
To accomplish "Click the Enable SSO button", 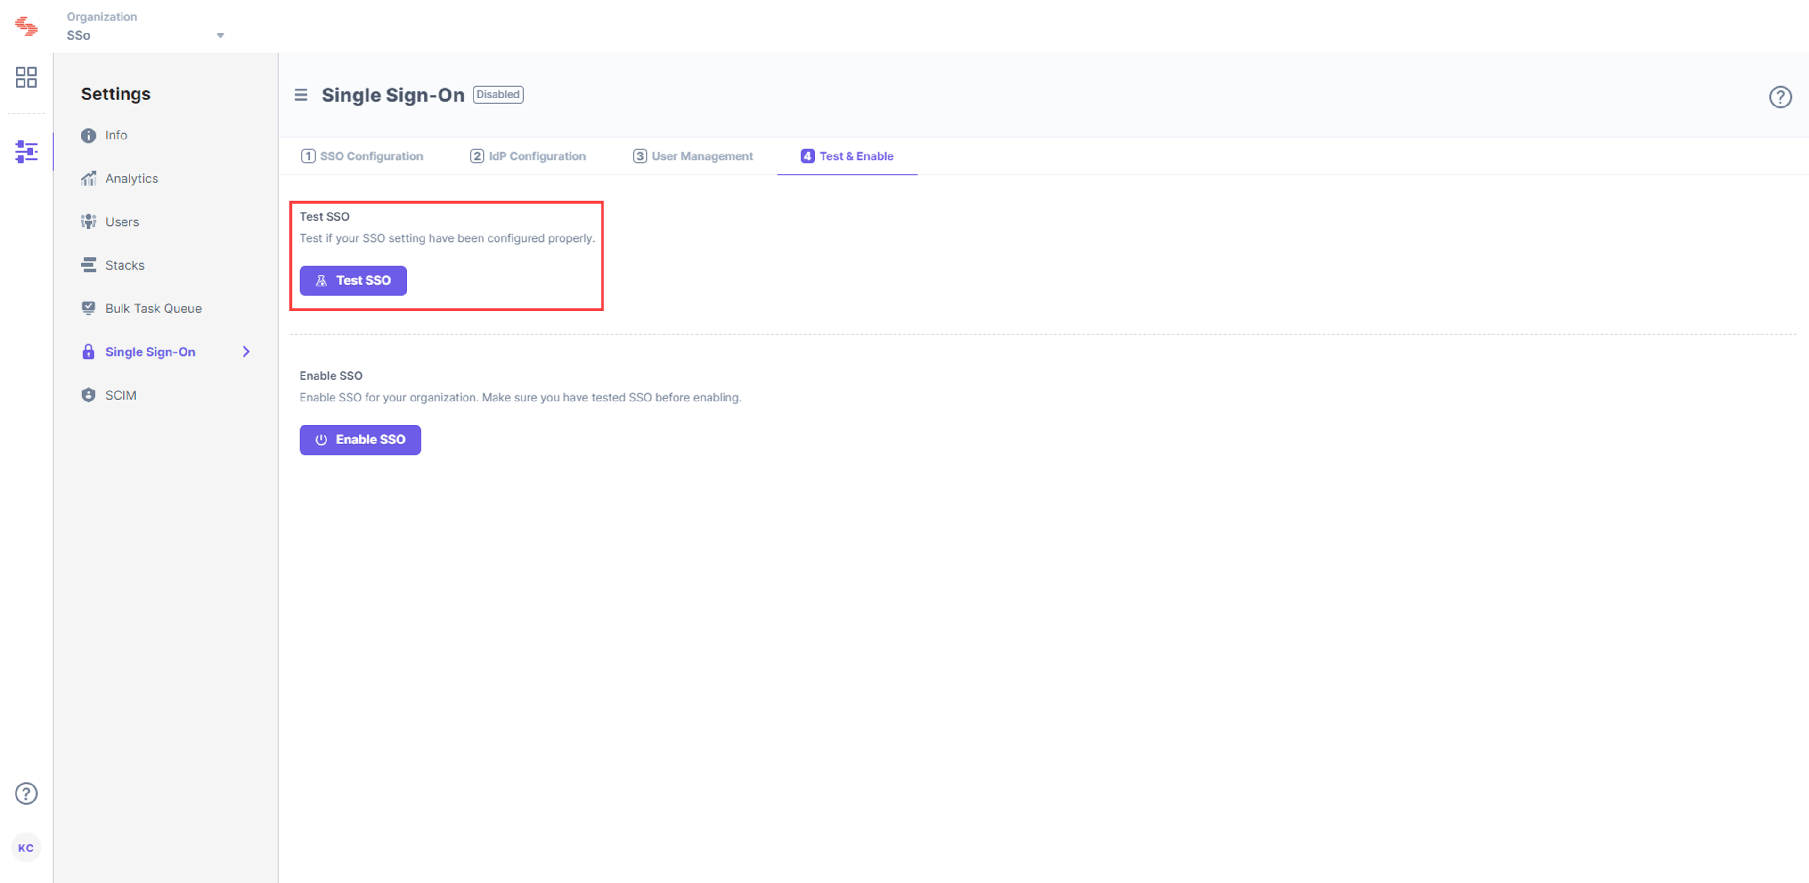I will 359,440.
